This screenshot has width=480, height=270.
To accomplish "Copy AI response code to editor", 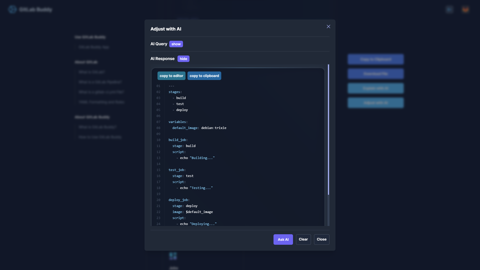I will coord(171,76).
